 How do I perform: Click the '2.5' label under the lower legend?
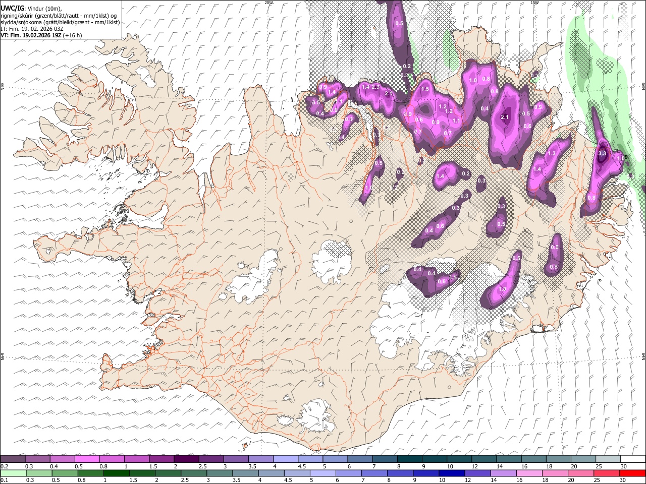click(x=185, y=480)
